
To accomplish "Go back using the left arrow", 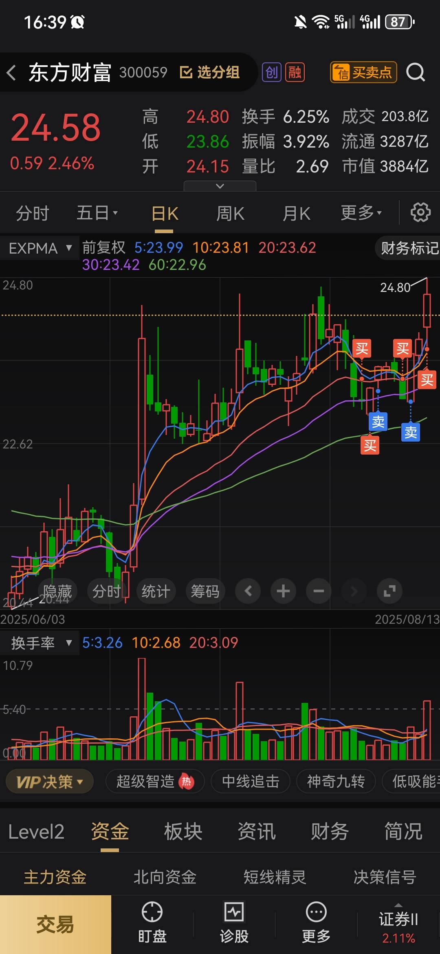I will pos(11,73).
